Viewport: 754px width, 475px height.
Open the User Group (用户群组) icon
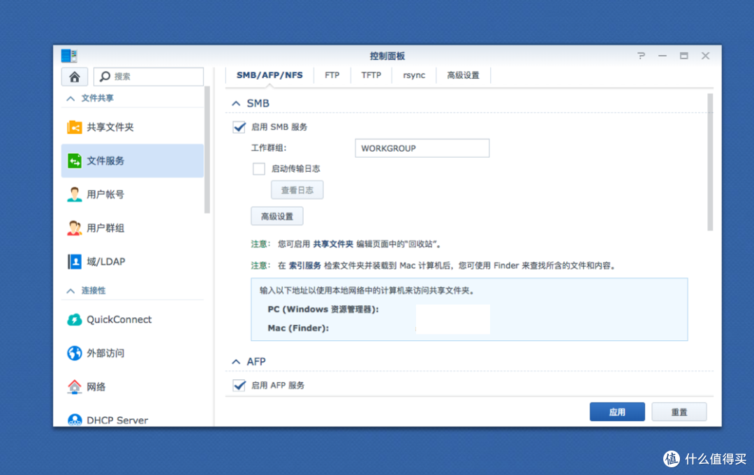pyautogui.click(x=75, y=228)
